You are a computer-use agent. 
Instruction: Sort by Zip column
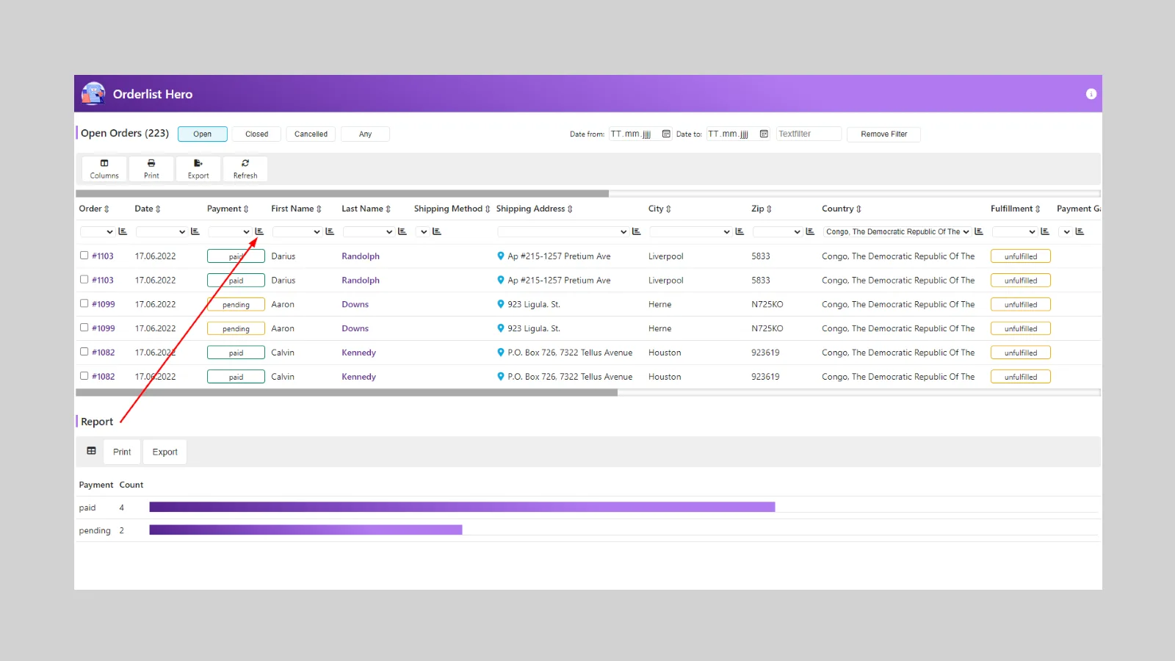click(762, 209)
